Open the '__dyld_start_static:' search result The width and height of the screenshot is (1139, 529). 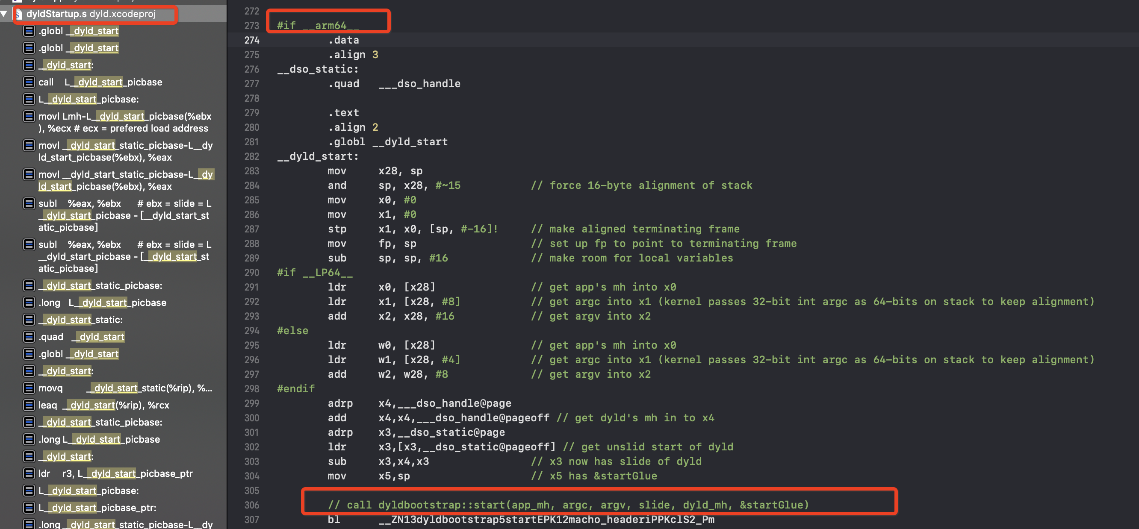click(80, 320)
